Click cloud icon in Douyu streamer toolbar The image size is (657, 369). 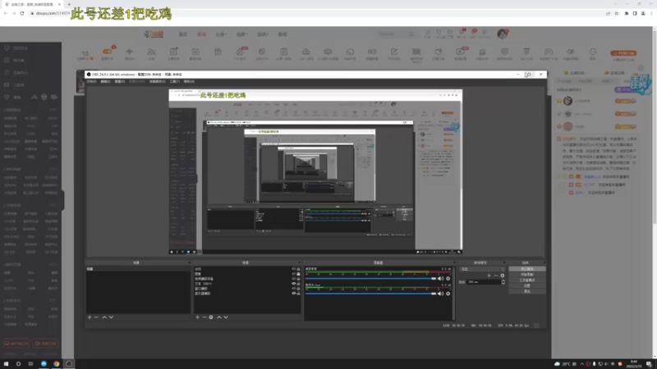tap(306, 52)
